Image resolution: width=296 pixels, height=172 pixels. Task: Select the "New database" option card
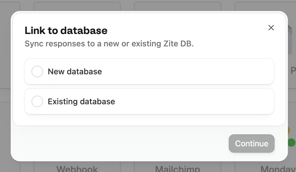(149, 71)
